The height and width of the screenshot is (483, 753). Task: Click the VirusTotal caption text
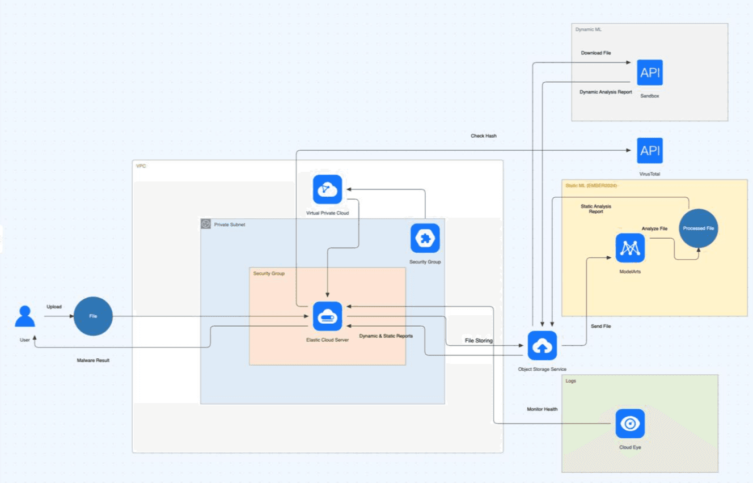[650, 174]
